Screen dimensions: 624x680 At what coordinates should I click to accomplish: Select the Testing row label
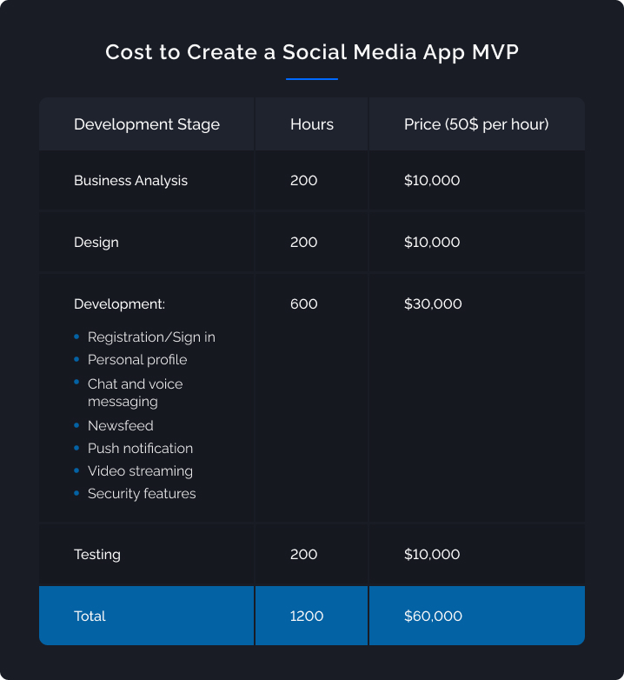tap(97, 555)
